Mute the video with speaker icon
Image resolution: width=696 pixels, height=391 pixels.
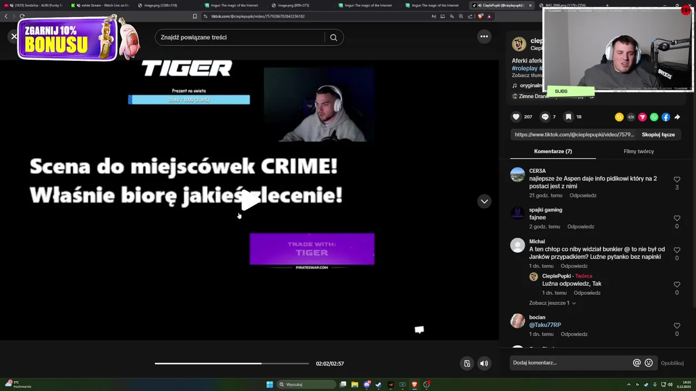coord(484,363)
